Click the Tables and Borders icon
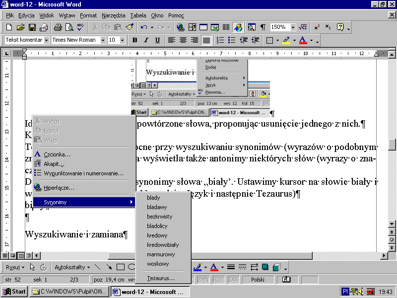This screenshot has height=298, width=397. [192, 27]
